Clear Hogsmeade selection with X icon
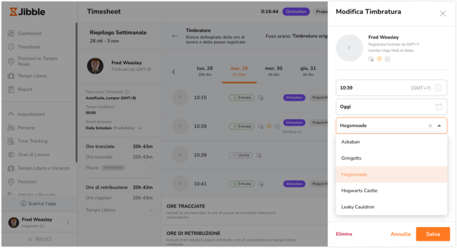 click(430, 126)
